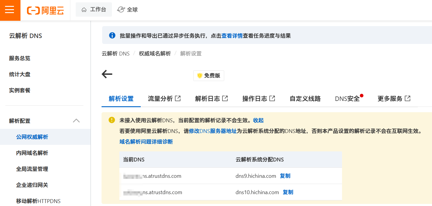Click external-link icon beside 更多服务
This screenshot has width=432, height=206.
coord(408,98)
